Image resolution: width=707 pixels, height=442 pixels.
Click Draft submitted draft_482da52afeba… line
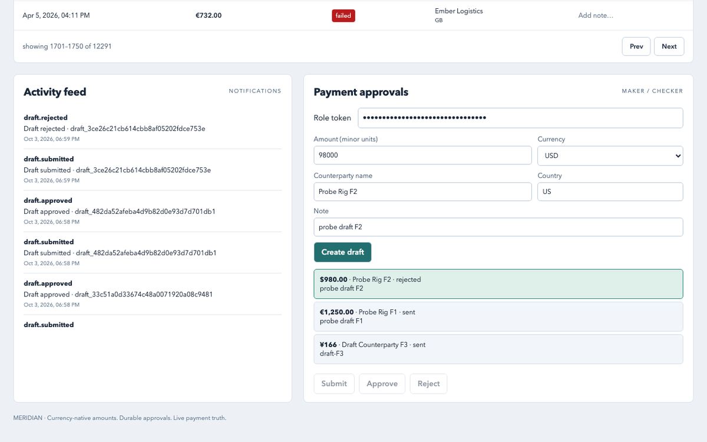point(120,253)
